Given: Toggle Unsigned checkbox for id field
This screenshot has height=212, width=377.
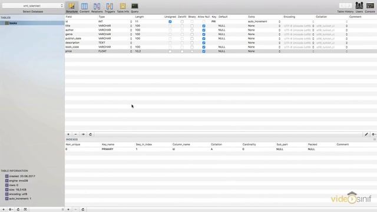Looking at the screenshot, I should pyautogui.click(x=170, y=22).
